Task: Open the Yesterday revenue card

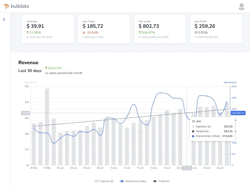Action: pos(48,29)
